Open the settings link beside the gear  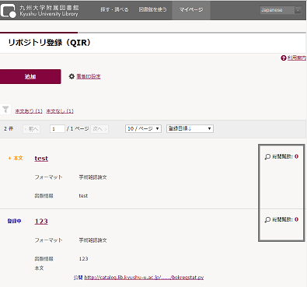point(89,76)
